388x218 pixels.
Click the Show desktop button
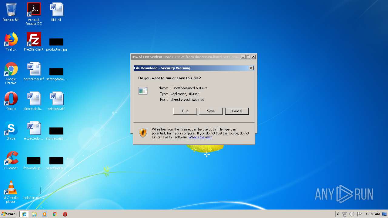coord(385,214)
